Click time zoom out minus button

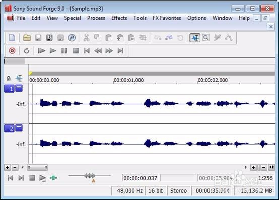264,167
